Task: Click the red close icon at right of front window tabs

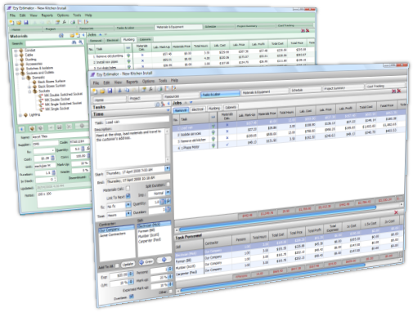Action: 399,91
